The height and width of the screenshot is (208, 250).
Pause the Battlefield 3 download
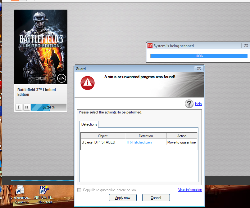click(27, 107)
